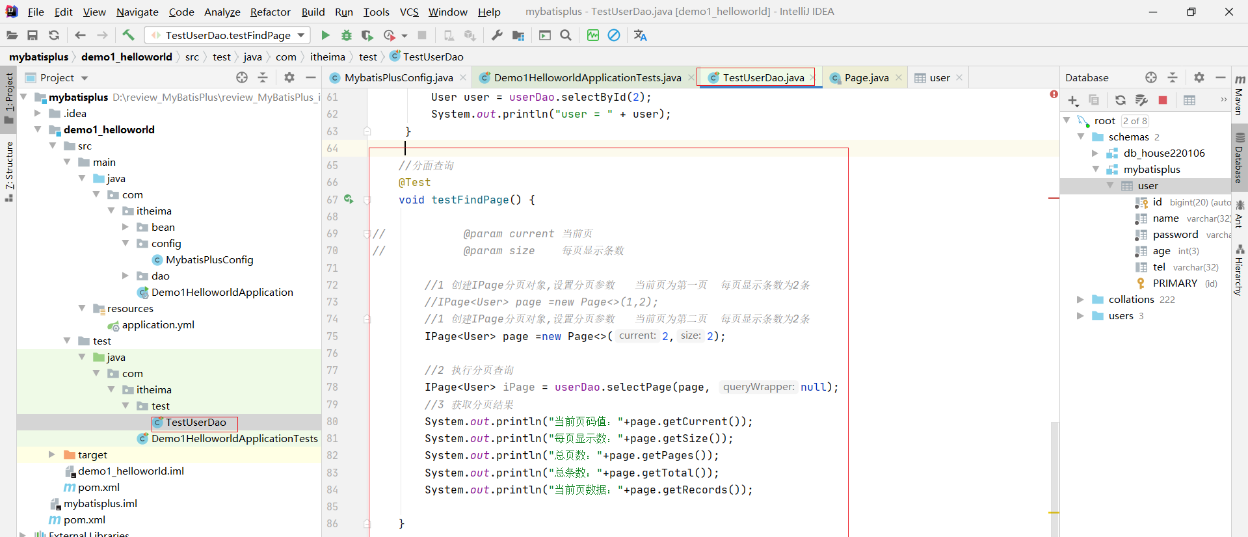Click the blue circle-slash toolbar icon
The height and width of the screenshot is (537, 1248).
click(614, 35)
